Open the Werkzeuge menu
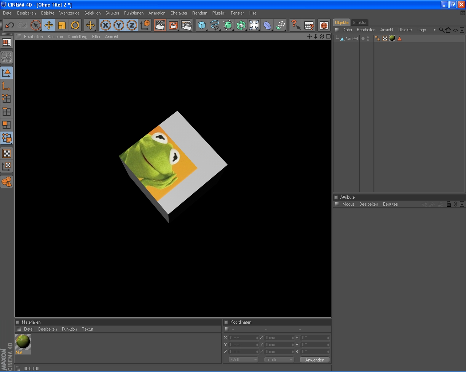 click(x=69, y=13)
